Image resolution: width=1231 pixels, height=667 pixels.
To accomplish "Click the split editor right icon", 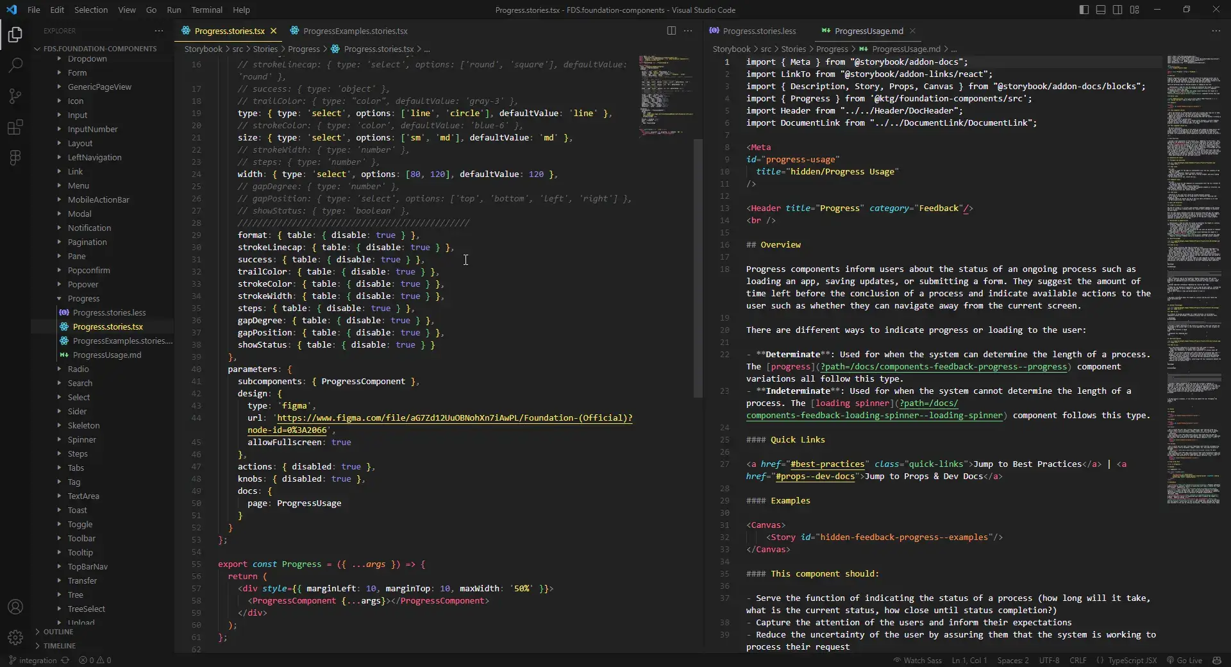I will (x=671, y=31).
